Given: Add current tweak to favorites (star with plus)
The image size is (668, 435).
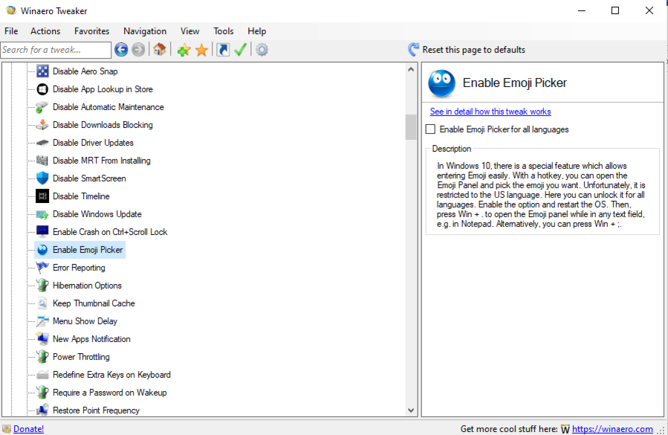Looking at the screenshot, I should click(184, 50).
